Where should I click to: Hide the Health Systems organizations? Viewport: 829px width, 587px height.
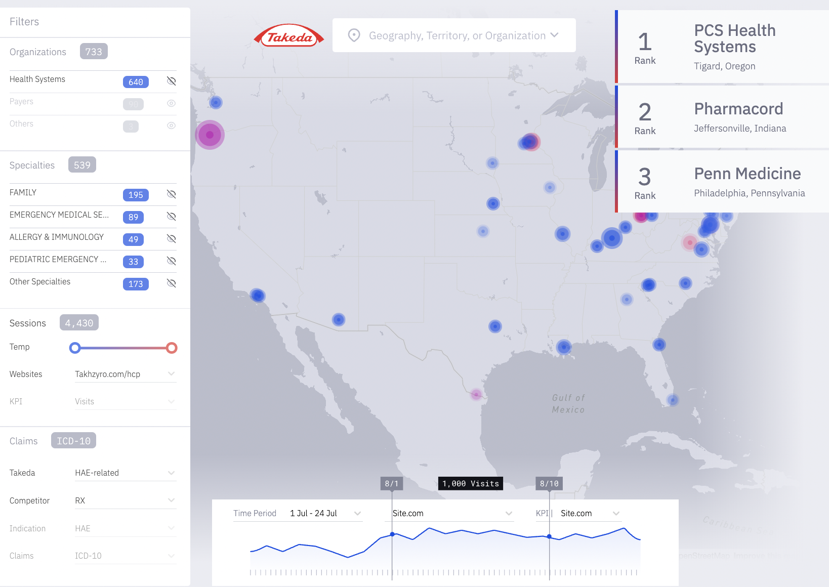coord(172,81)
